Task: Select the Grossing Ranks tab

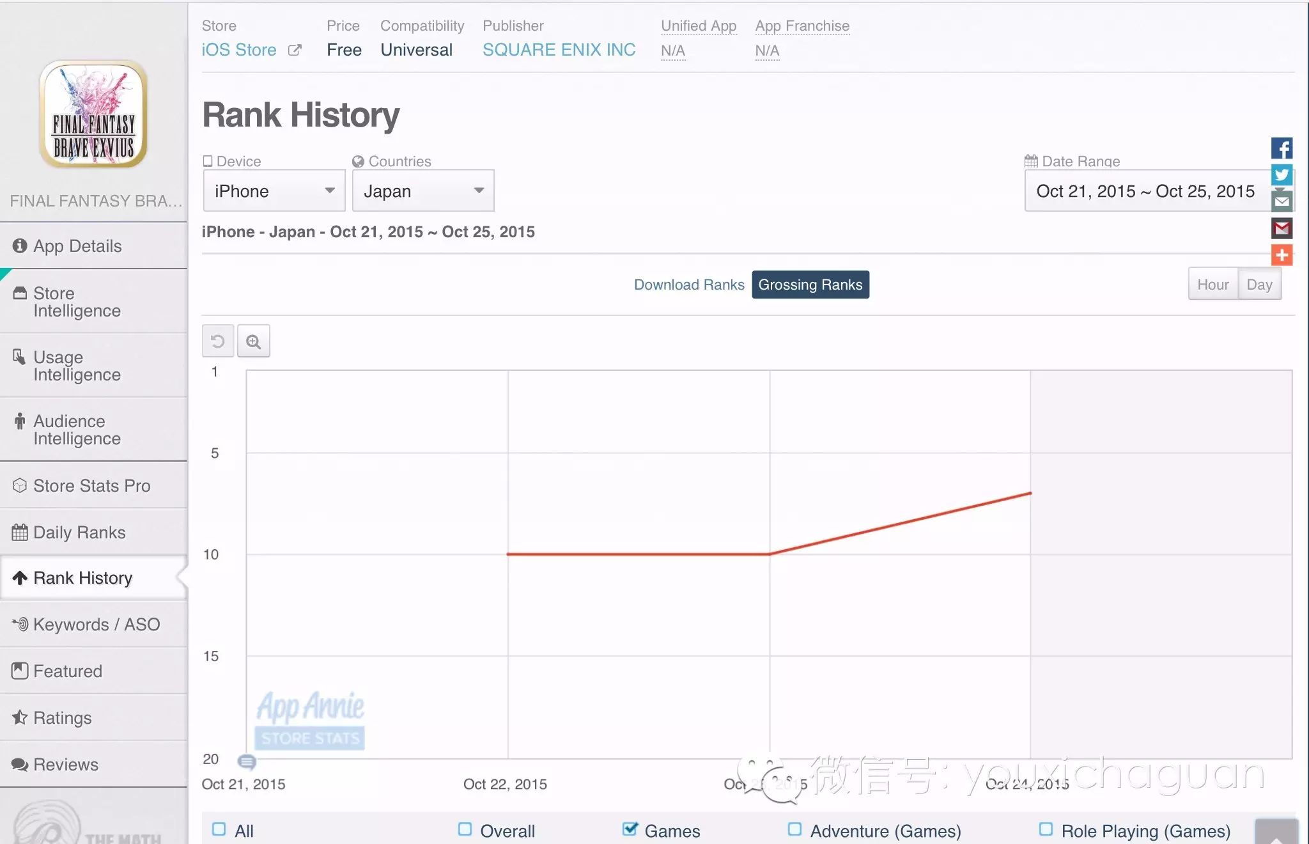Action: click(810, 285)
